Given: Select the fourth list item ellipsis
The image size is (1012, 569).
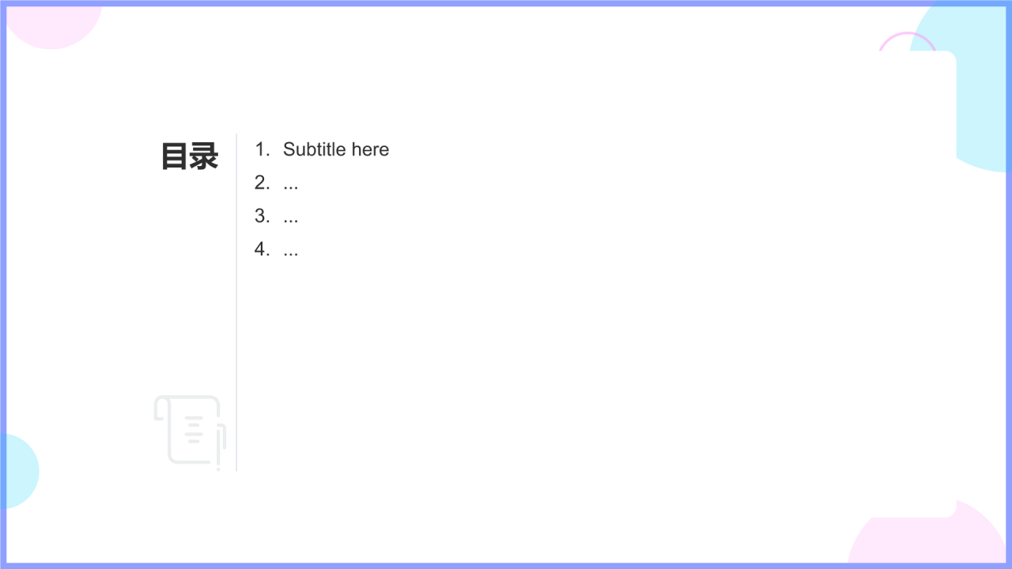Looking at the screenshot, I should (x=290, y=250).
